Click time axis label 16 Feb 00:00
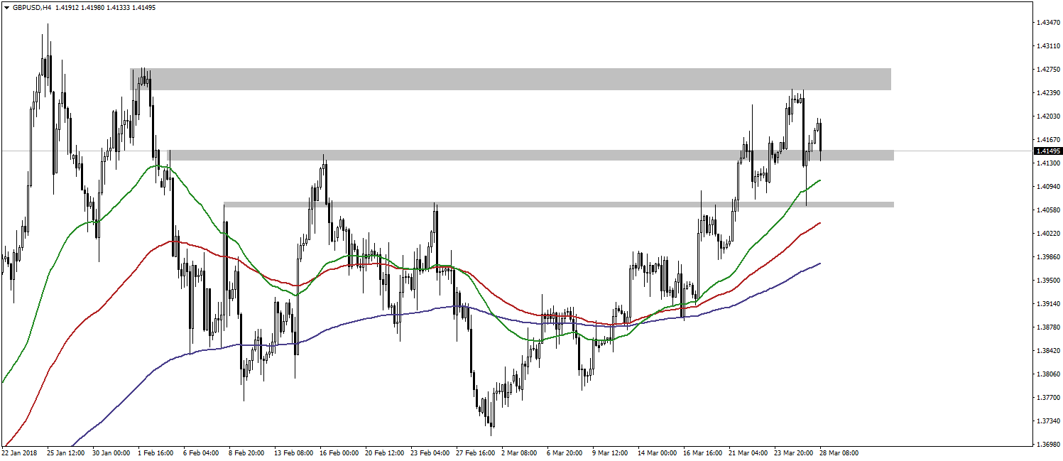The height and width of the screenshot is (461, 1063). pos(339,452)
